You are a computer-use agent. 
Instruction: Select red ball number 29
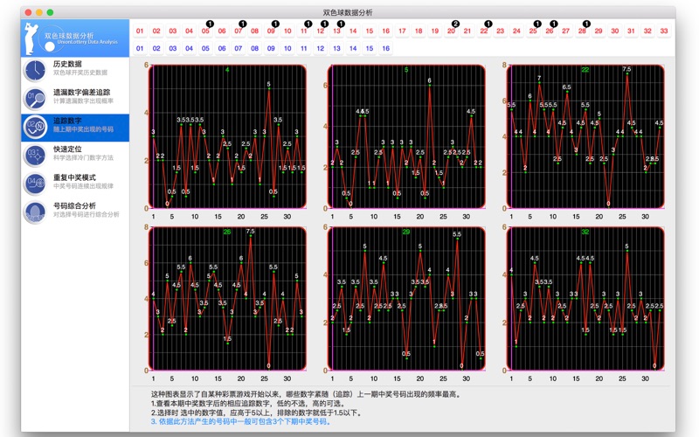pyautogui.click(x=599, y=31)
